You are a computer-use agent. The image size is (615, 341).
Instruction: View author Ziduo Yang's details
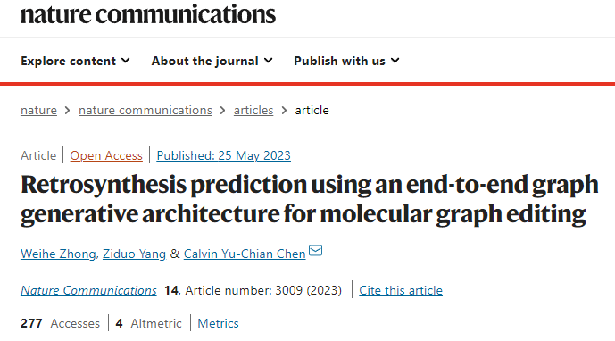coord(134,254)
